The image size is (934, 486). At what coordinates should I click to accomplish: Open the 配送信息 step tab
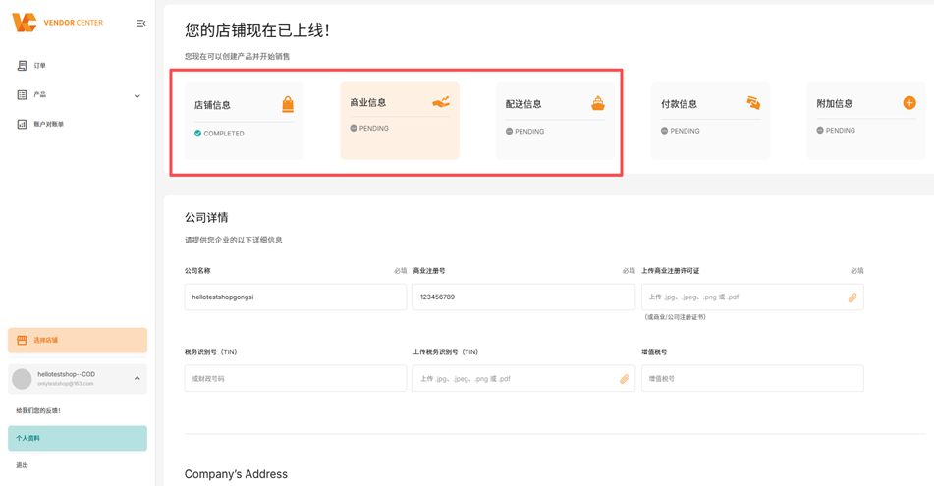555,121
